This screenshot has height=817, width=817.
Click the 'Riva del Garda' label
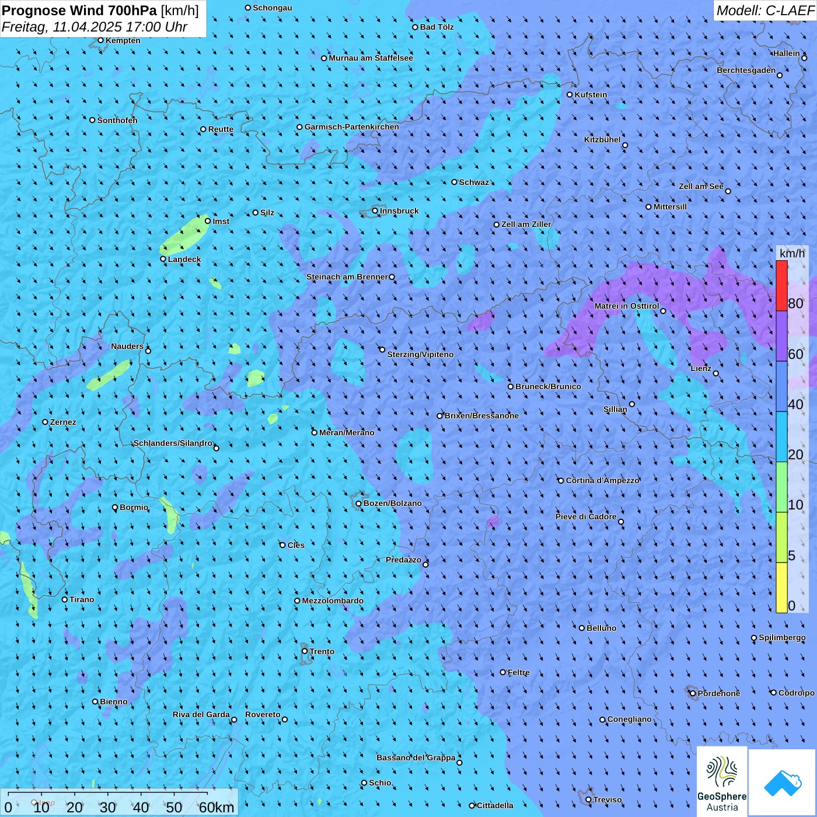click(201, 714)
